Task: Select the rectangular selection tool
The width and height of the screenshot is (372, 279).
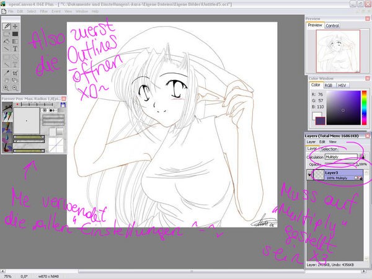Action: coord(7,56)
